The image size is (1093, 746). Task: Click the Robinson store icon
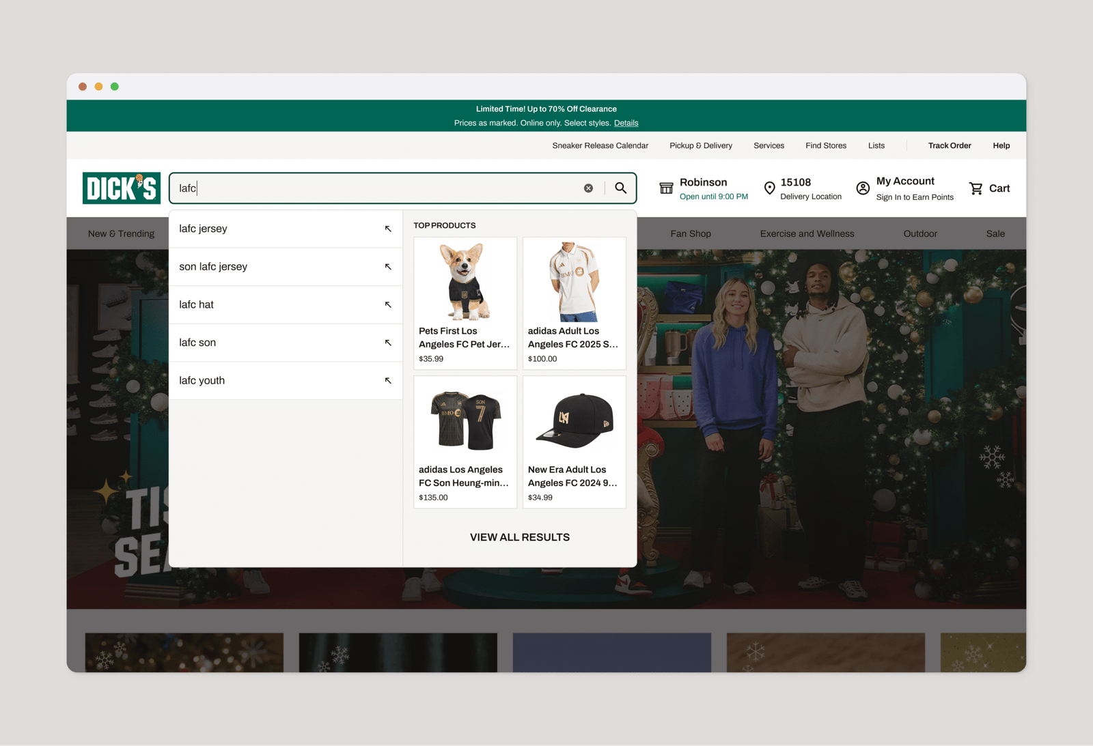click(666, 188)
